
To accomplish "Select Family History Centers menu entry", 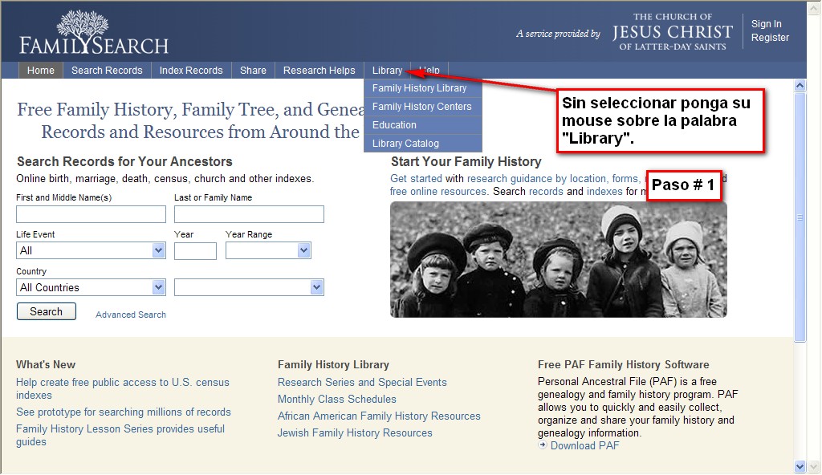I will coord(421,107).
